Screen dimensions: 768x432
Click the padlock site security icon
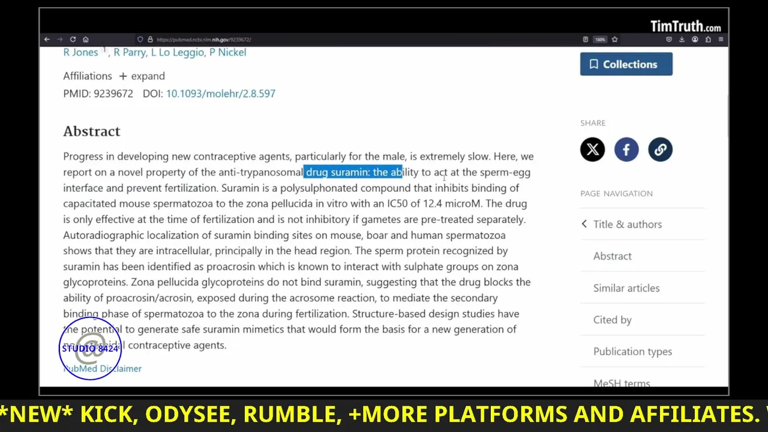[150, 40]
